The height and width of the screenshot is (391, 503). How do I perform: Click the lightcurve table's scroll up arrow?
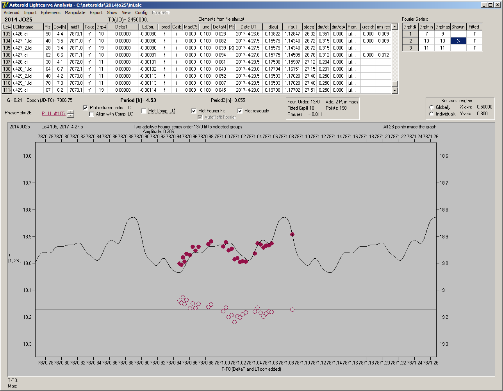click(x=394, y=27)
